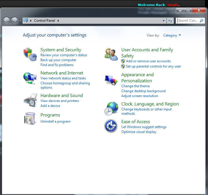Click shield icon beside parental controls link
The width and height of the screenshot is (208, 195).
(x=123, y=66)
